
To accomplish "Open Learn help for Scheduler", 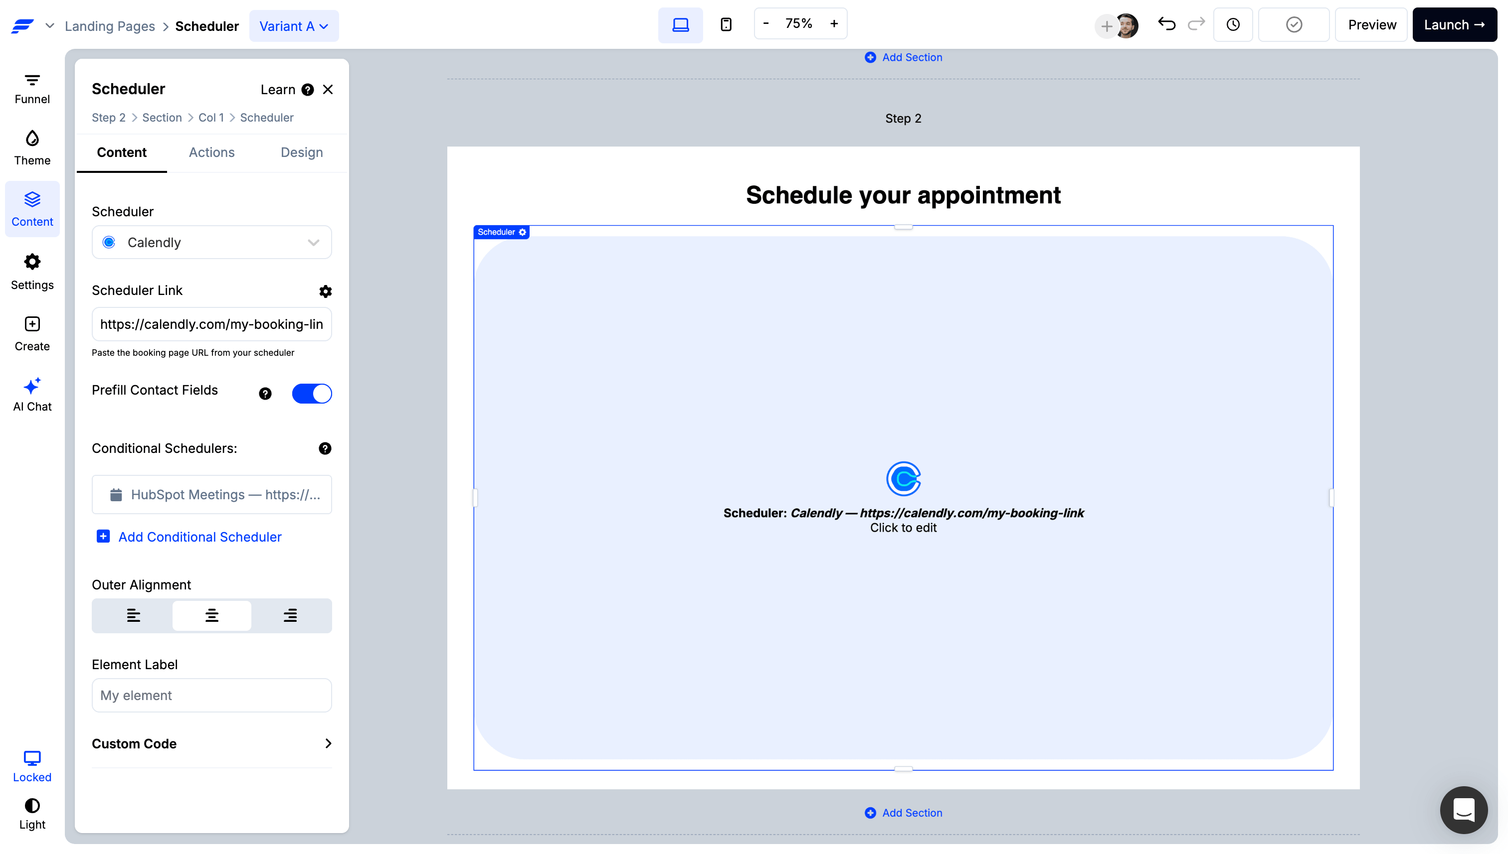I will 287,89.
